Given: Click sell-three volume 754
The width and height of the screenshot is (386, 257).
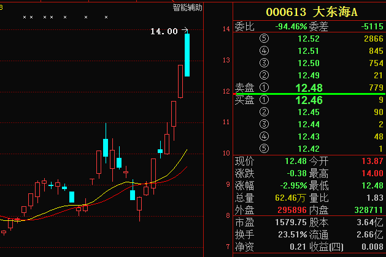Looking at the screenshot, I should [376, 63].
